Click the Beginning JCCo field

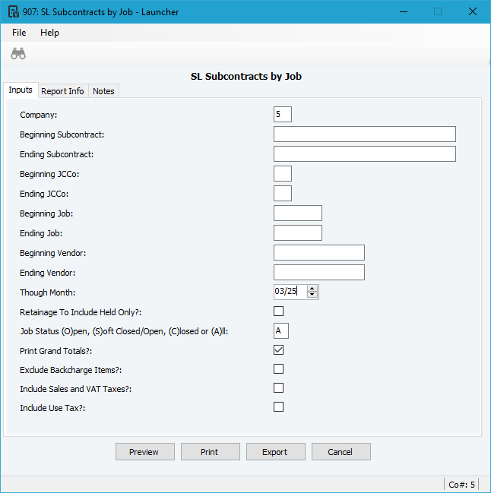coord(283,174)
